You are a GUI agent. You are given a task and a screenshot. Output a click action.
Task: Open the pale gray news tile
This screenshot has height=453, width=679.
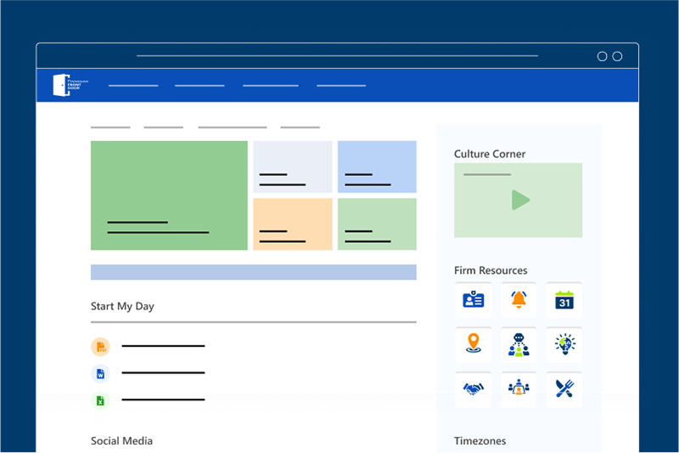(x=293, y=167)
